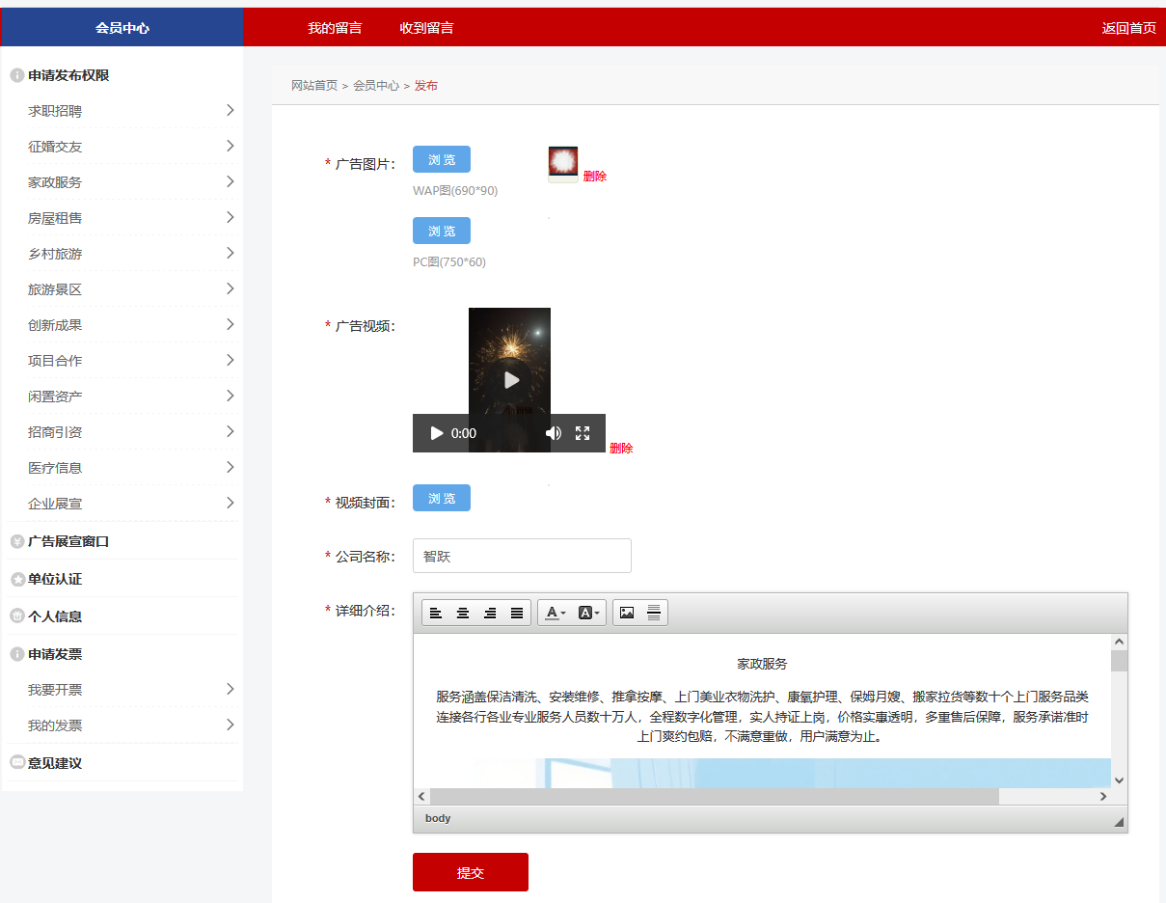The height and width of the screenshot is (903, 1166).
Task: Click 返回首页 link in the top bar
Action: 1128,28
